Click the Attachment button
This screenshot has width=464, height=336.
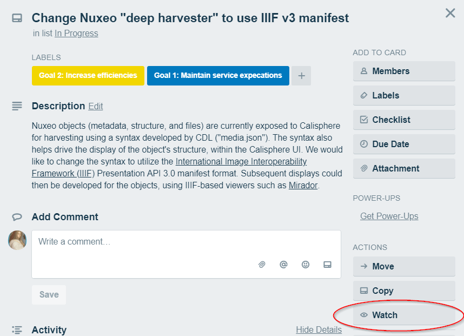pyautogui.click(x=404, y=168)
